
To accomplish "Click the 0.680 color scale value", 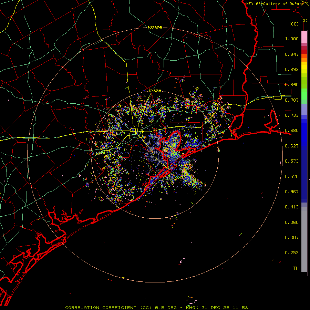I will coord(292,131).
